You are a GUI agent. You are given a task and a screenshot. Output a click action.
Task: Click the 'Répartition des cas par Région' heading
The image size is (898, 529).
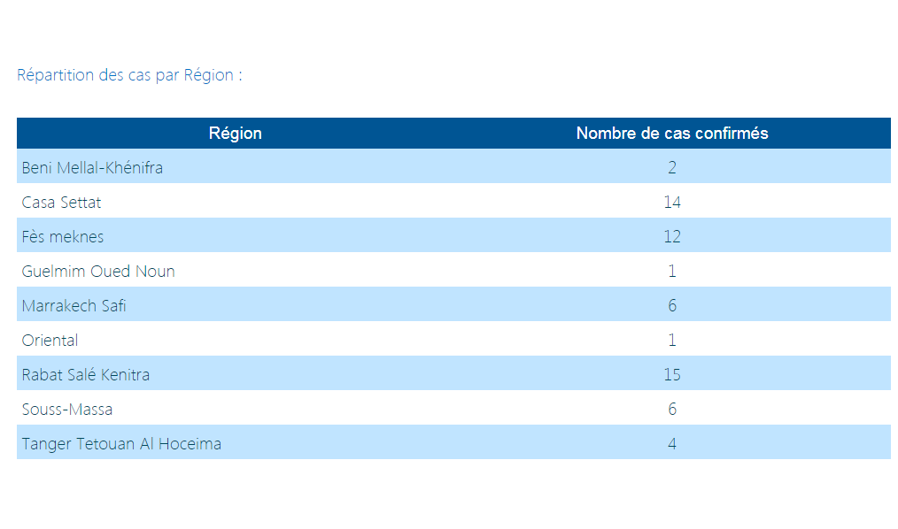[129, 75]
